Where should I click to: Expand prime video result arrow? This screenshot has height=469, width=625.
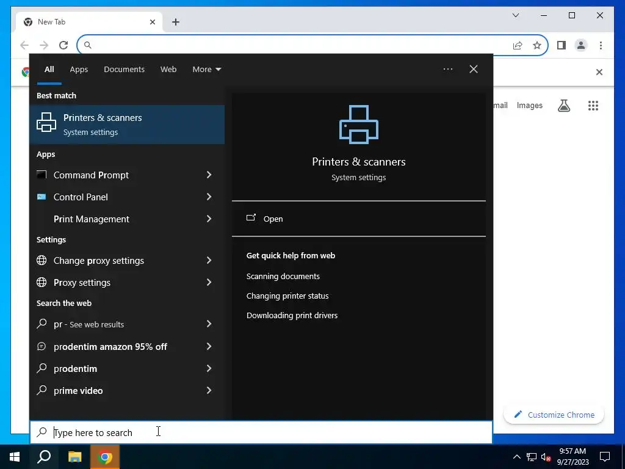[209, 390]
